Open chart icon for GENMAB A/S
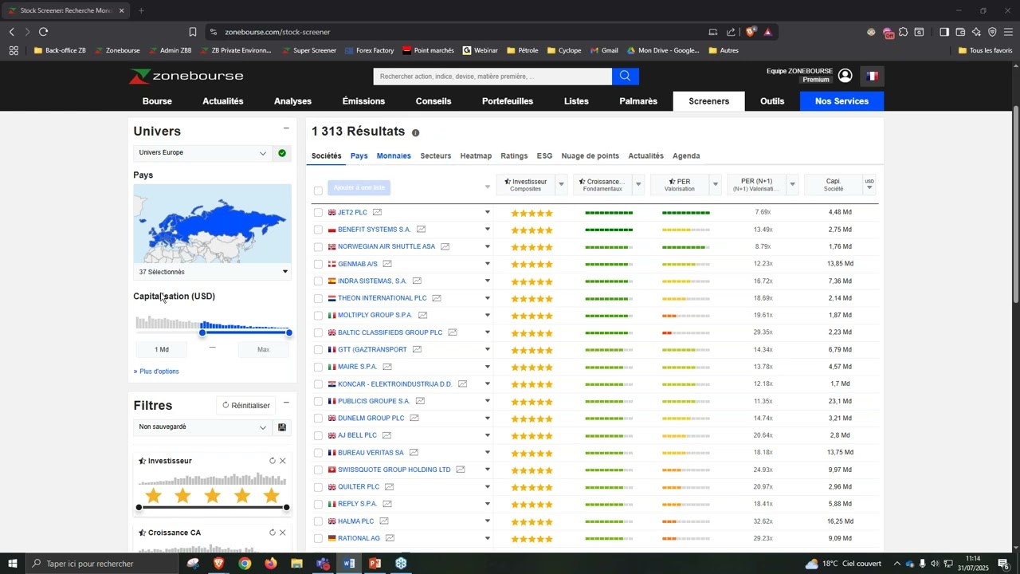 [387, 264]
